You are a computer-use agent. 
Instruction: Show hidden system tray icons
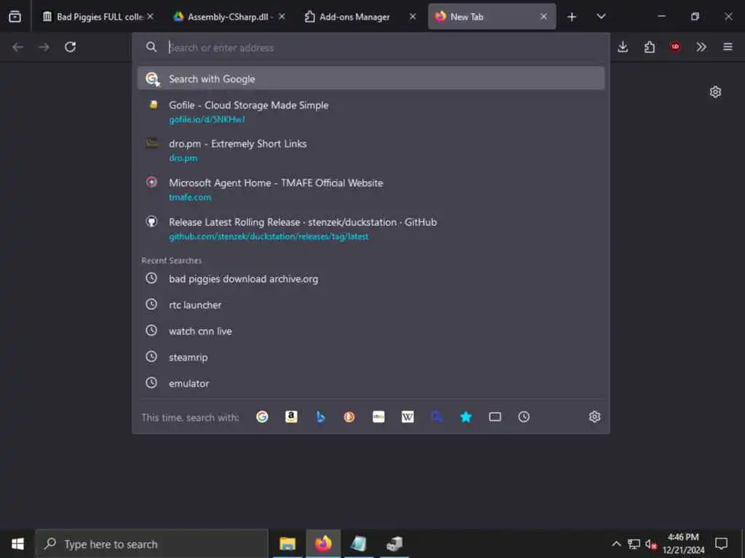tap(616, 543)
